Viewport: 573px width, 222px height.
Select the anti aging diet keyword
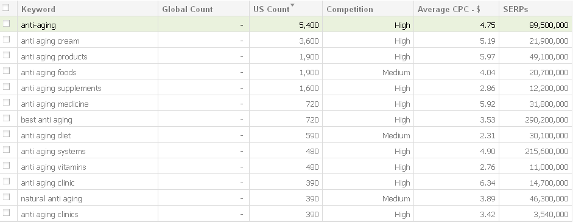point(46,136)
